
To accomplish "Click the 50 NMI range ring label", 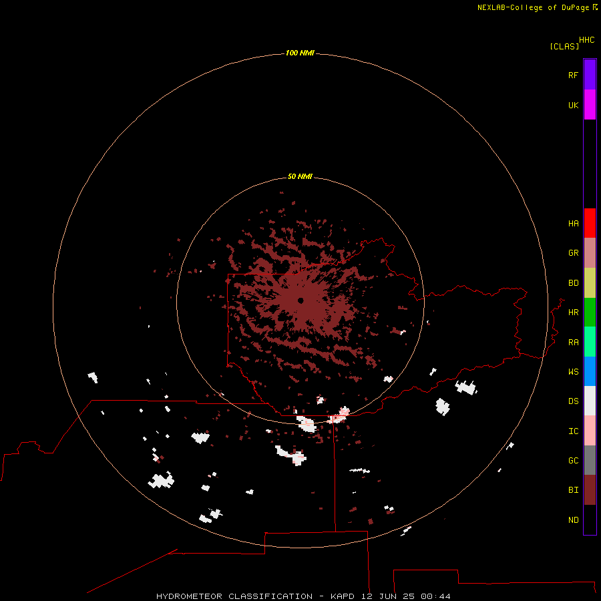I will (x=300, y=176).
